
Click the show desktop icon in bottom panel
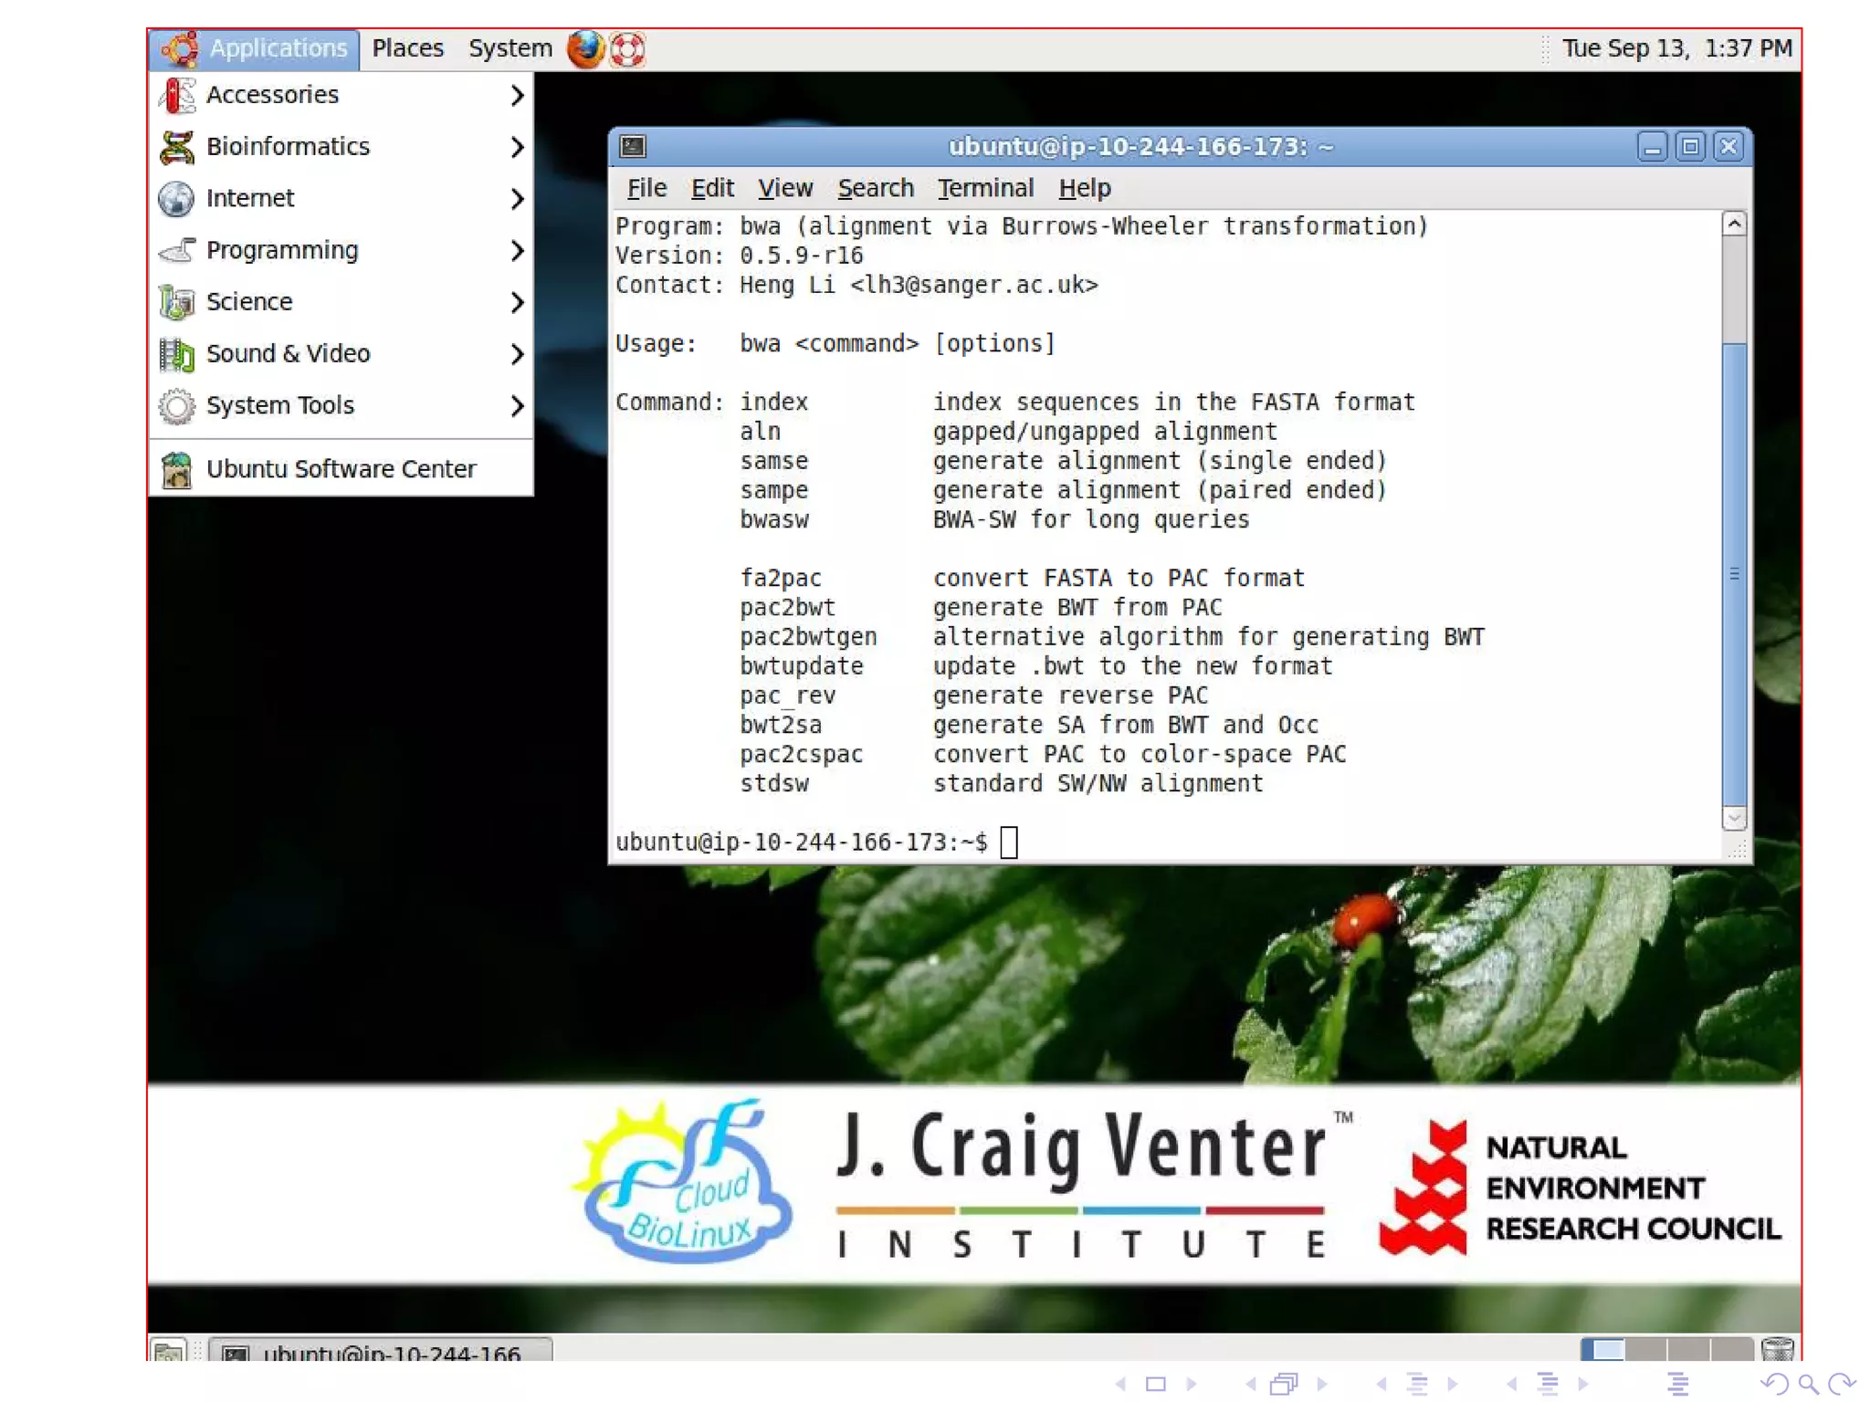click(169, 1351)
